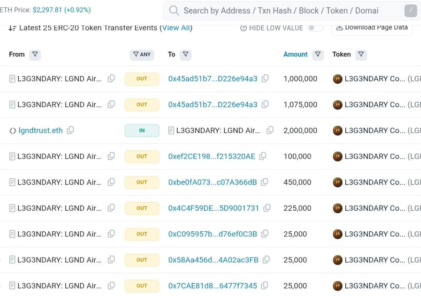The height and width of the screenshot is (296, 421).
Task: Copy lgndtrust.eth address
Action: (70, 130)
